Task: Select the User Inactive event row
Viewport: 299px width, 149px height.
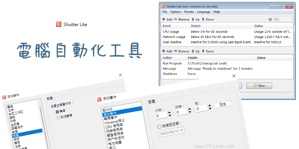Action: [227, 42]
